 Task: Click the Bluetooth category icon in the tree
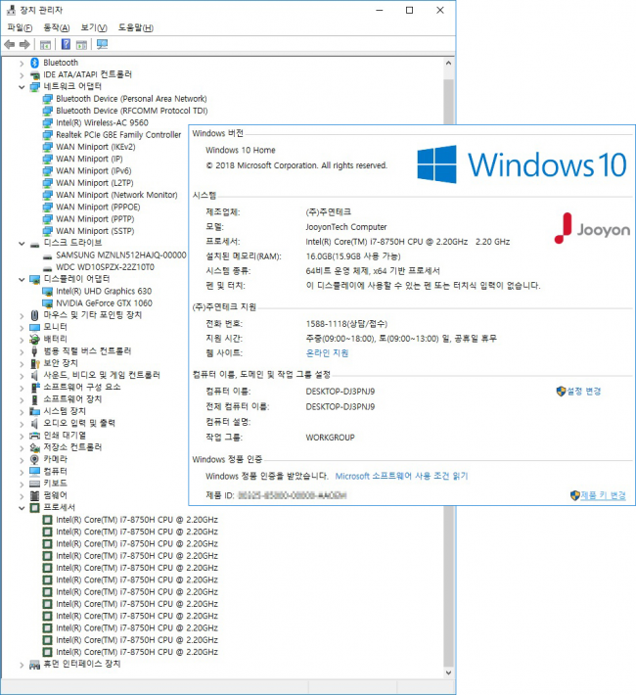35,63
